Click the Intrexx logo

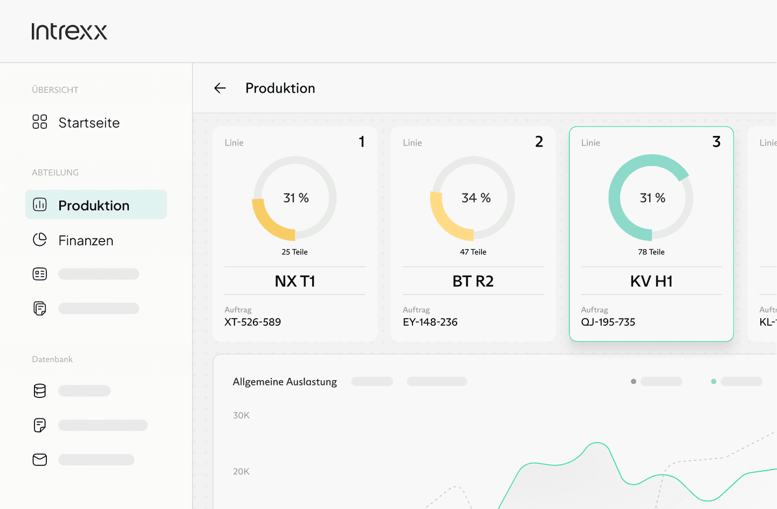tap(69, 31)
